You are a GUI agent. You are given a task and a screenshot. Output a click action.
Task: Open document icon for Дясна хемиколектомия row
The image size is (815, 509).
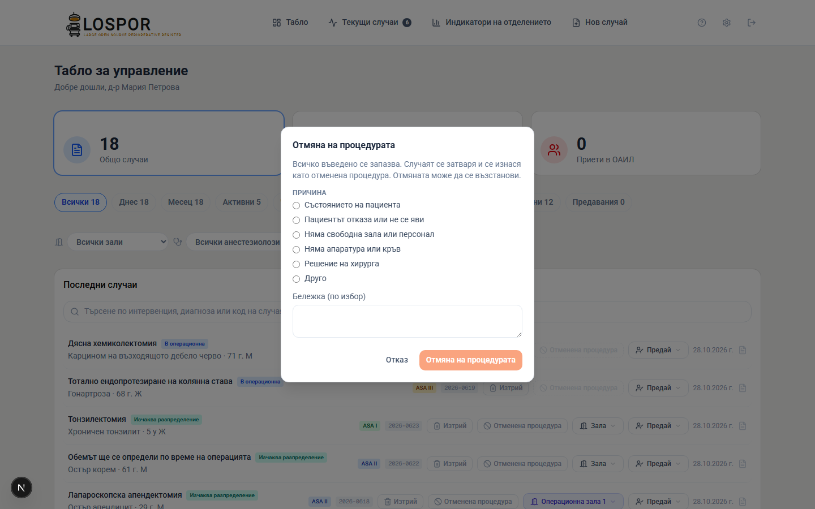[x=743, y=350]
